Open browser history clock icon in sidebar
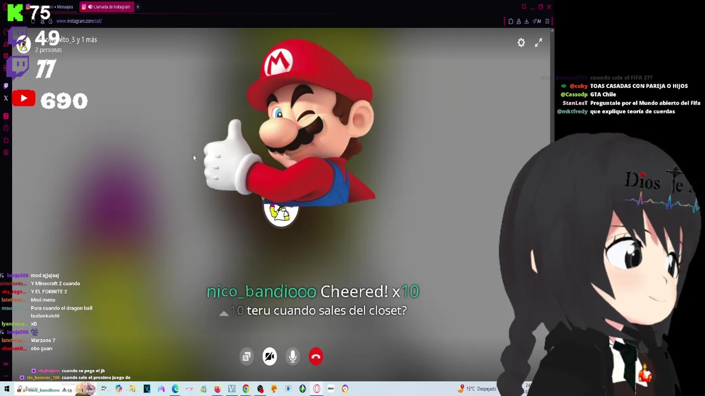 pos(6,128)
